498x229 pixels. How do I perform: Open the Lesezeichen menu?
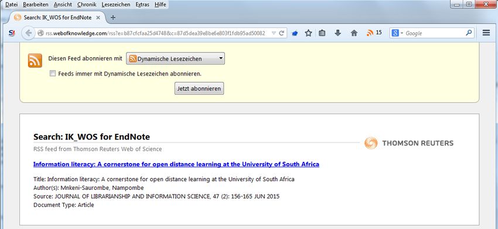coord(116,5)
